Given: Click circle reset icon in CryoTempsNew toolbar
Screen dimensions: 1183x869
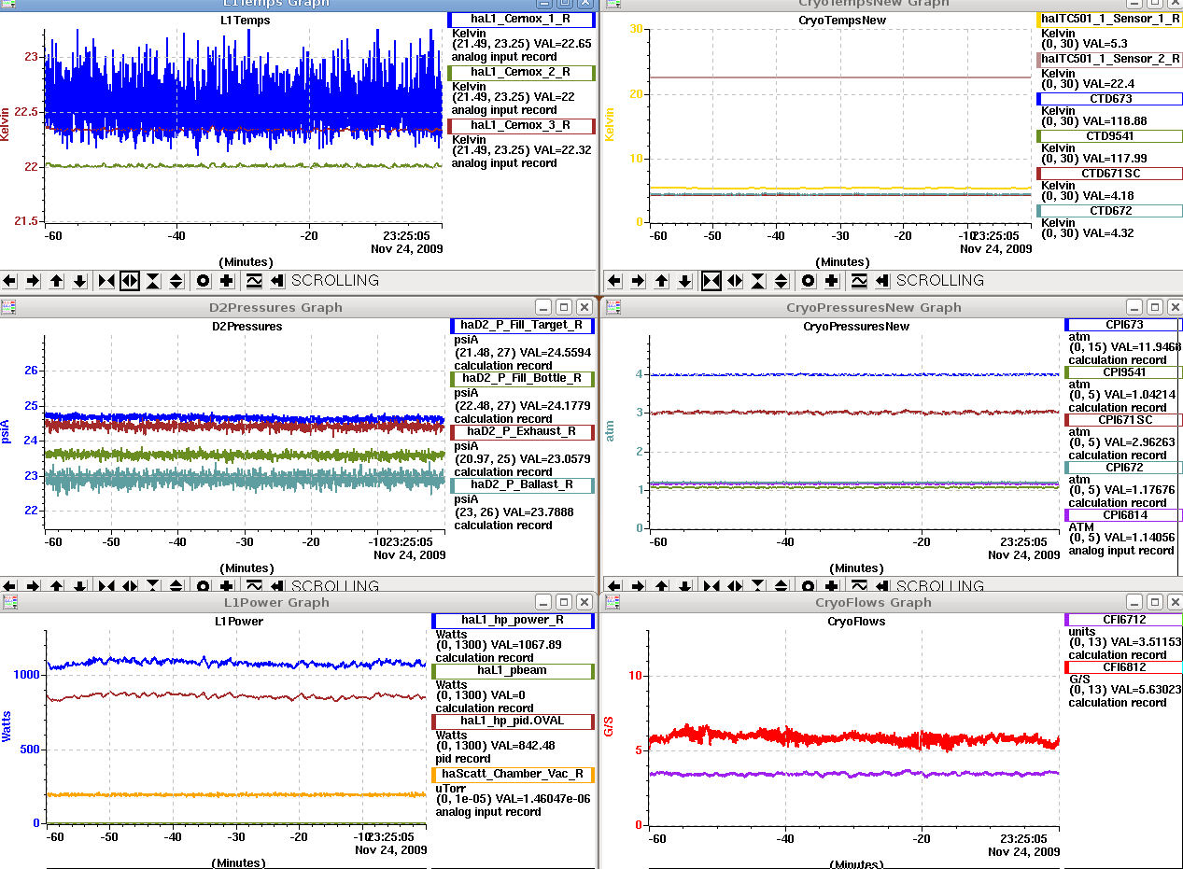Looking at the screenshot, I should [808, 281].
